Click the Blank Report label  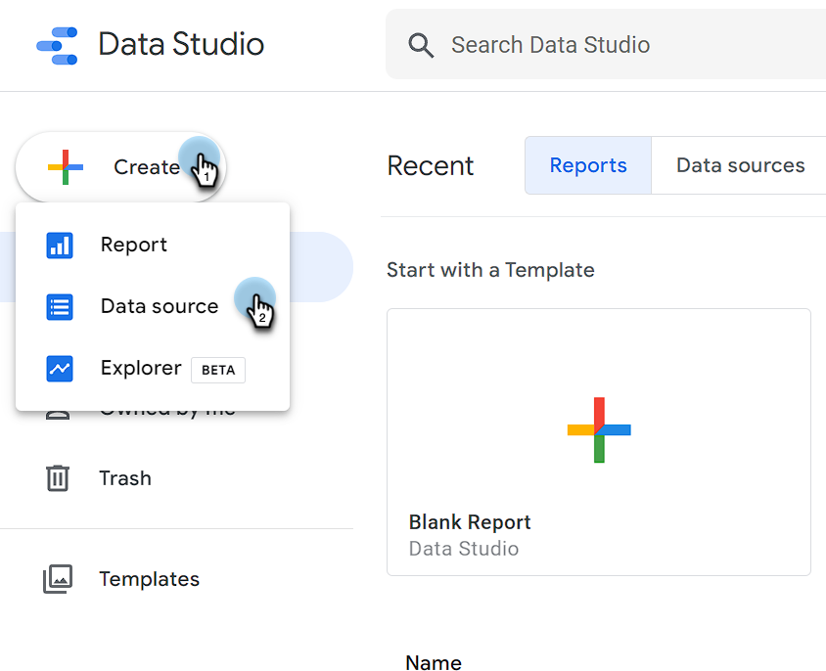[470, 522]
